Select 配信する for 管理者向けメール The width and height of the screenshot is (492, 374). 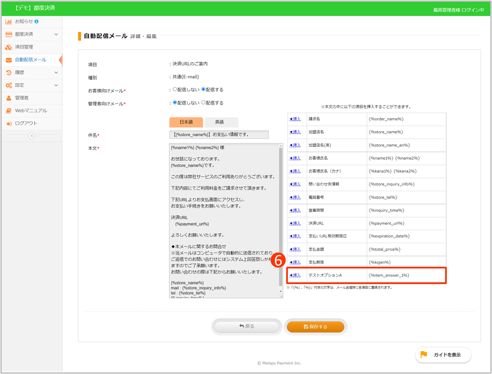click(x=204, y=103)
